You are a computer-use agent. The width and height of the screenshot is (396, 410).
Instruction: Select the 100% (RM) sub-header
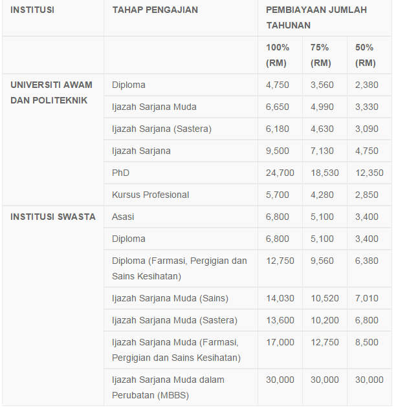click(278, 55)
